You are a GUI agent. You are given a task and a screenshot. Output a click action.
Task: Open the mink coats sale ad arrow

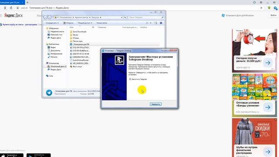coord(268,152)
